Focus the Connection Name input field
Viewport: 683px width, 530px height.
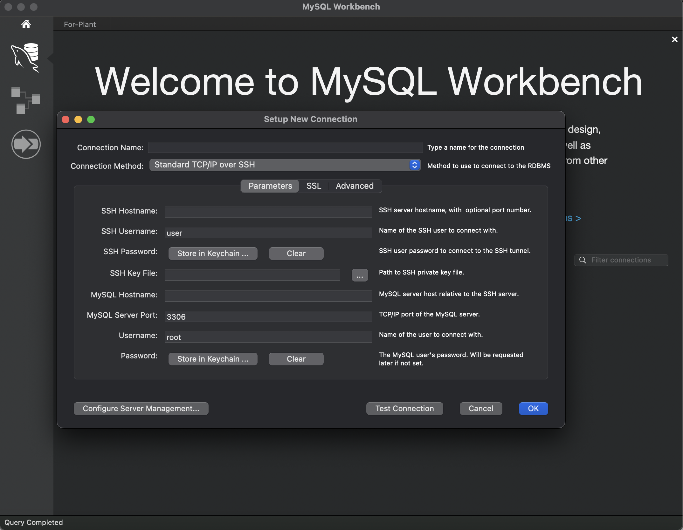pos(285,148)
